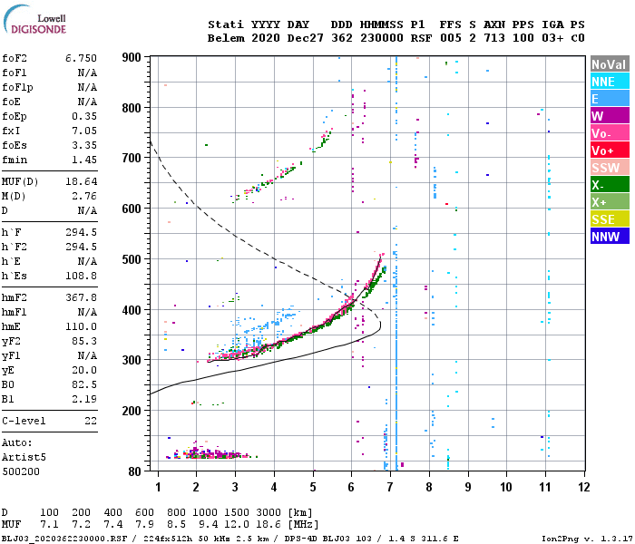Select the NoVal legend swatch
This screenshot has width=635, height=544.
click(x=610, y=64)
